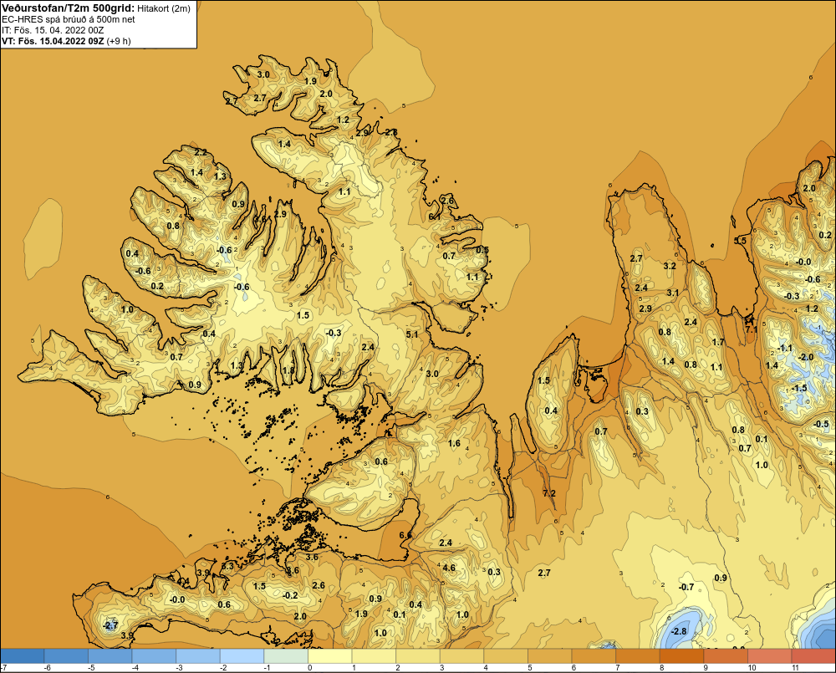Click the legend scale label '-7'
This screenshot has height=673, width=836.
3,668
